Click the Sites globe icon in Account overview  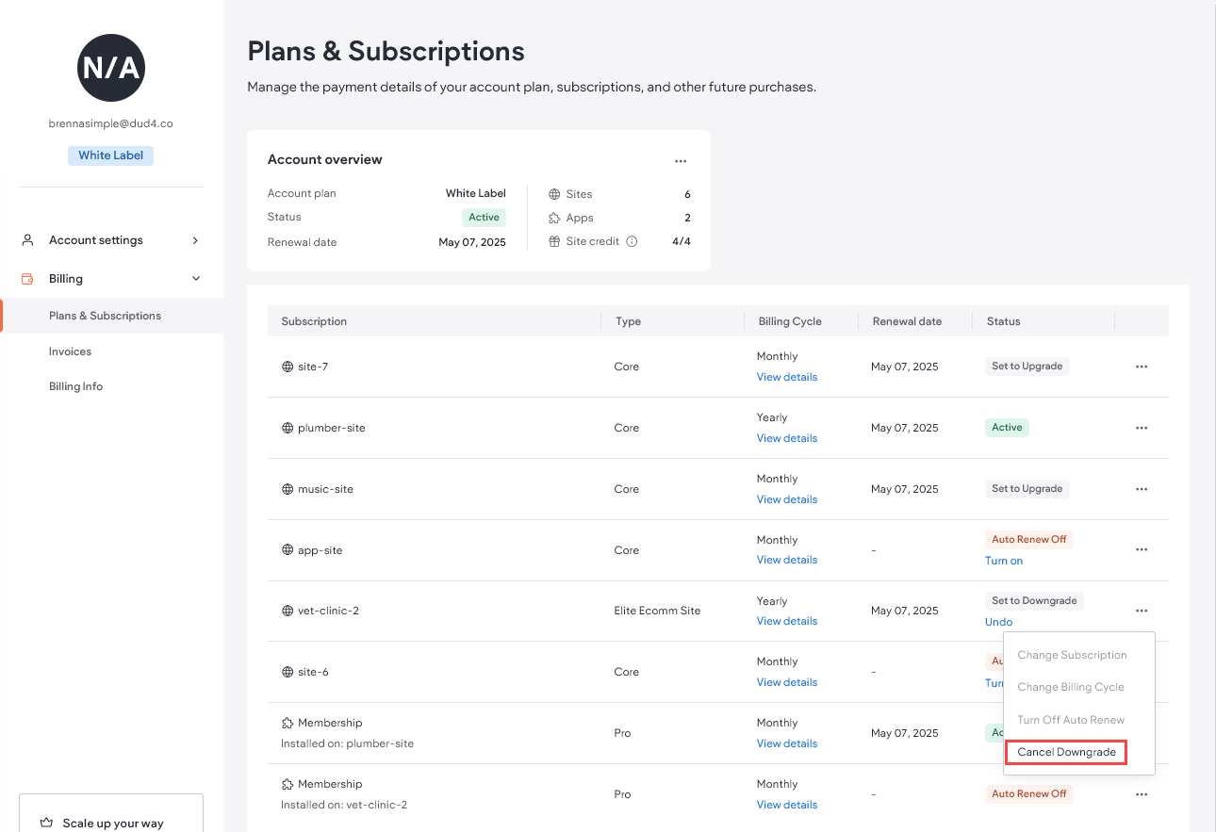555,194
